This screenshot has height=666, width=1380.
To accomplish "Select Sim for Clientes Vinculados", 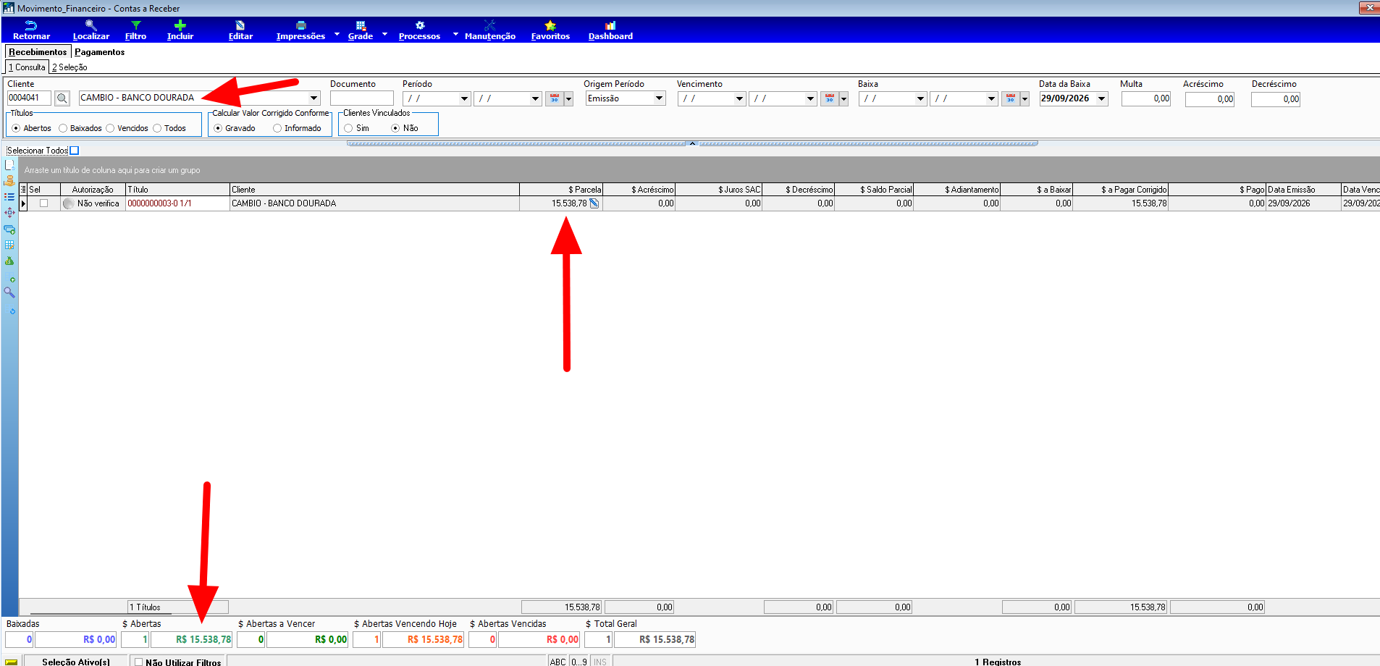I will pos(348,128).
